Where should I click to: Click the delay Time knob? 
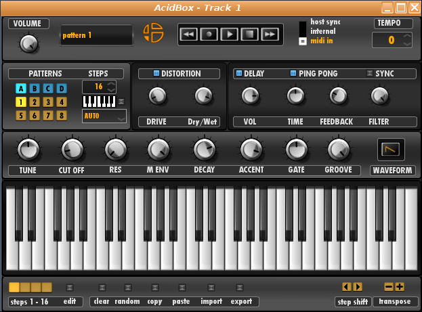(295, 95)
